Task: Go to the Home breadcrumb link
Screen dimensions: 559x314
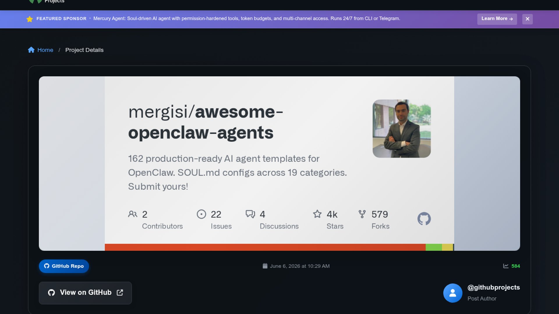Action: point(45,50)
